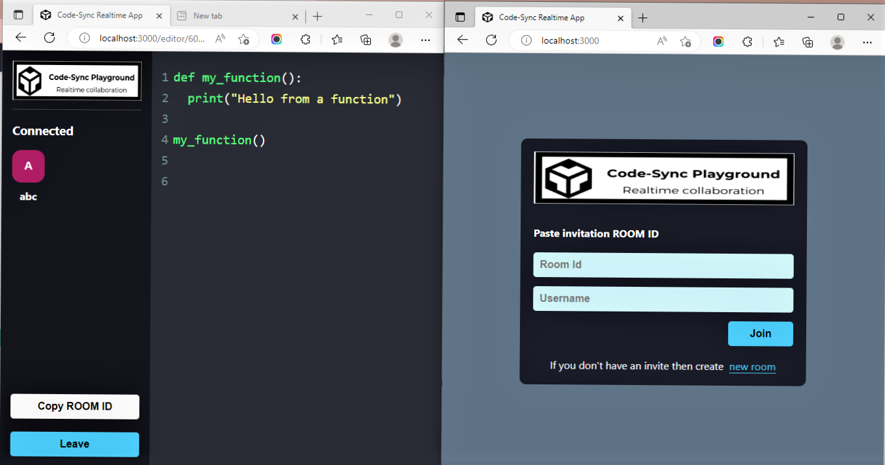885x465 pixels.
Task: Click the localhost:3000/editor address bar URL
Action: click(x=152, y=38)
